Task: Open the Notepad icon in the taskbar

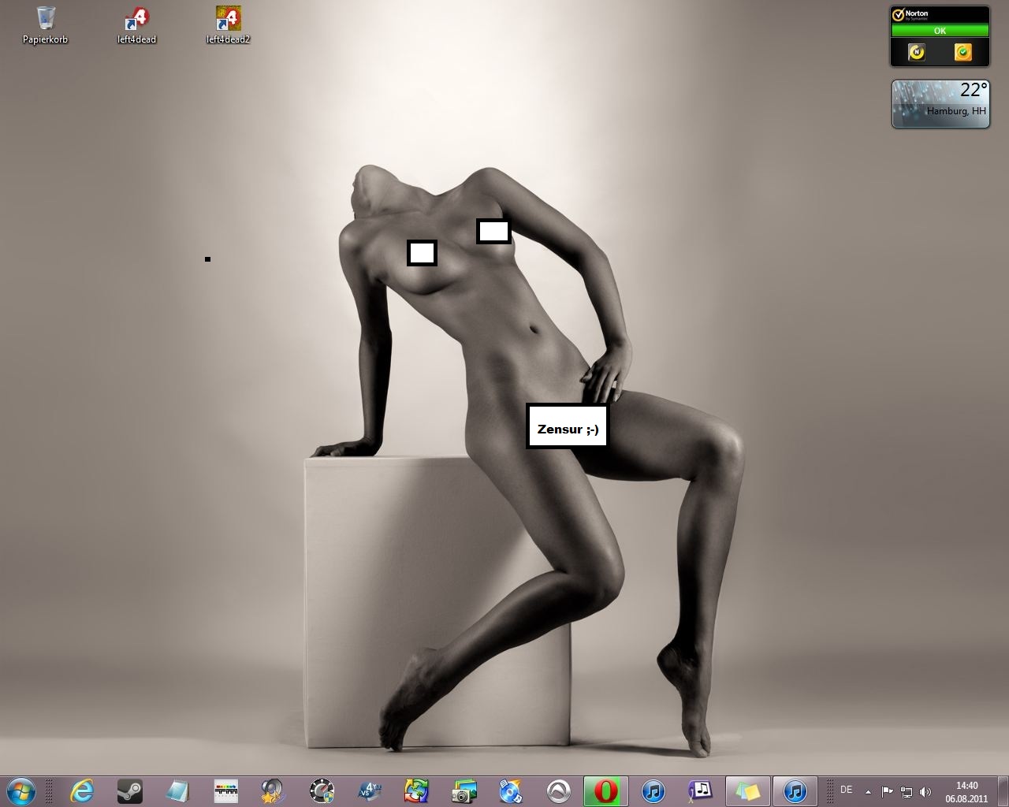Action: click(x=178, y=790)
